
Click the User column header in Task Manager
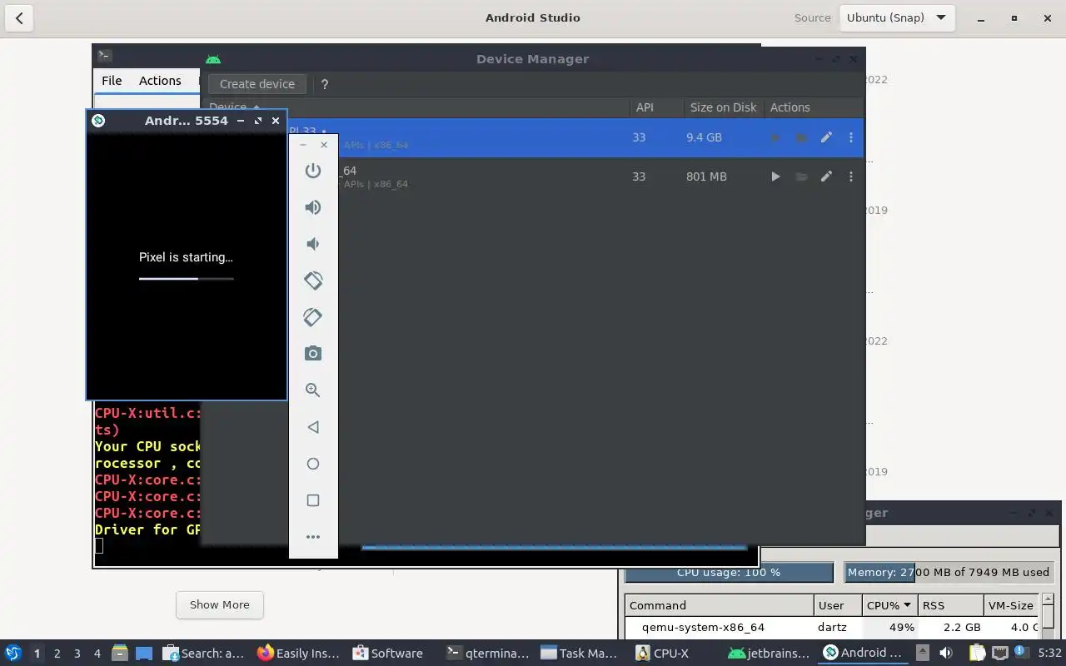pos(837,605)
